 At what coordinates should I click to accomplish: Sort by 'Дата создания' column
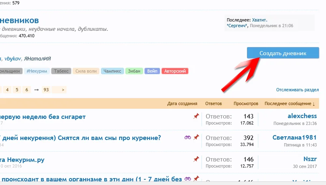click(x=182, y=103)
